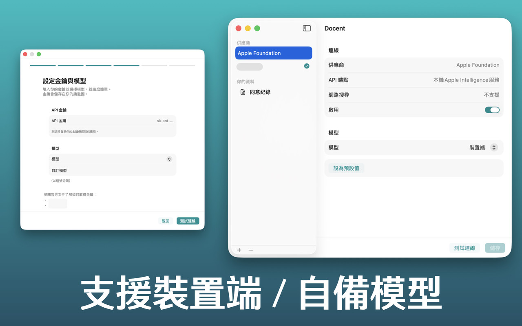Click the 自訂模型 field in setup window
Image resolution: width=522 pixels, height=326 pixels.
112,170
